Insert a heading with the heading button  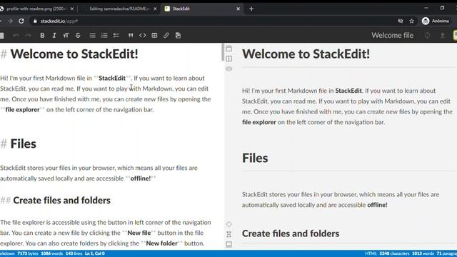pyautogui.click(x=66, y=36)
